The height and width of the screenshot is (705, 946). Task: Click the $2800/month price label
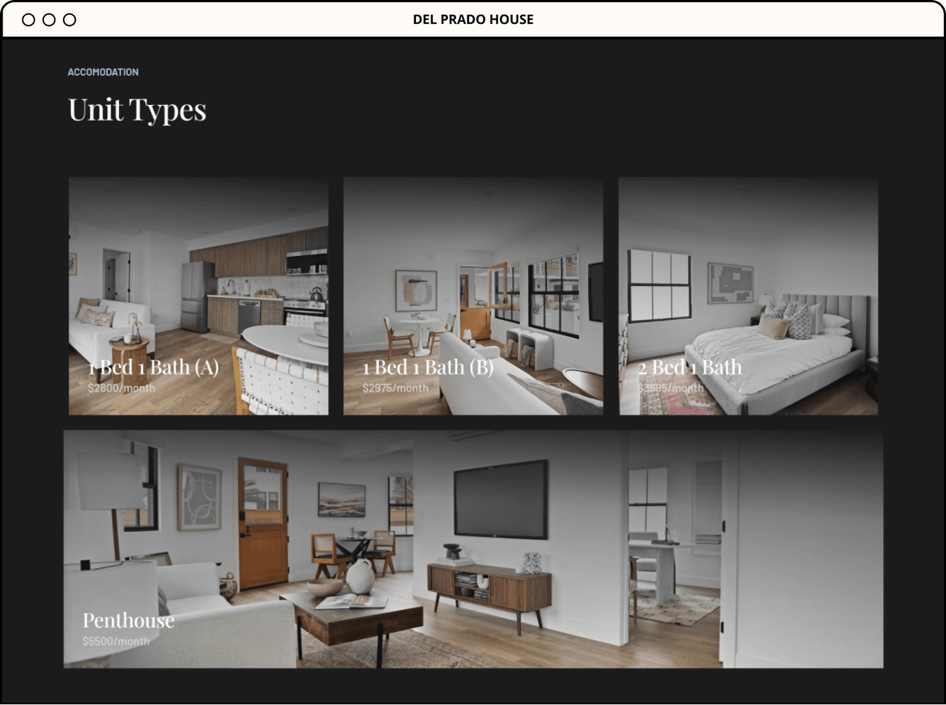click(x=121, y=388)
